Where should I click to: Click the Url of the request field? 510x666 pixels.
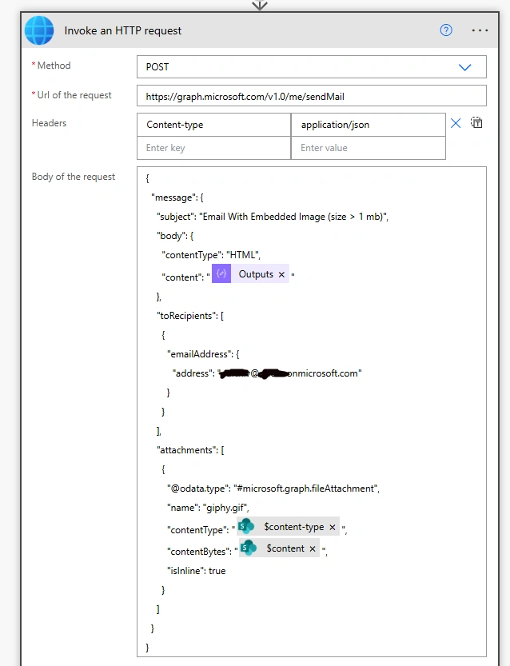point(311,96)
